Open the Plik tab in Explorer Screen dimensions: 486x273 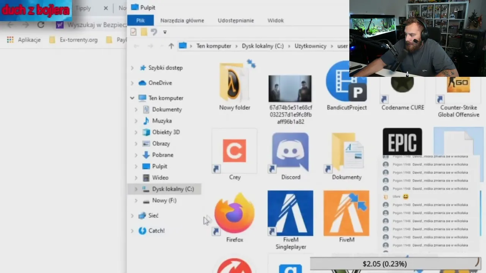(140, 20)
